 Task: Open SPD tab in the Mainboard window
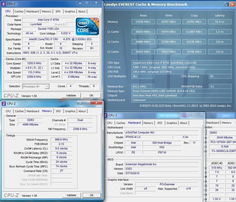pyautogui.click(x=160, y=123)
